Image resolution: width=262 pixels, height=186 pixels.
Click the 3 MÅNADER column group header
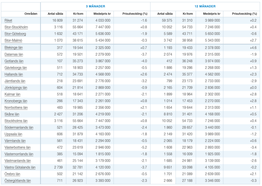click(x=95, y=6)
